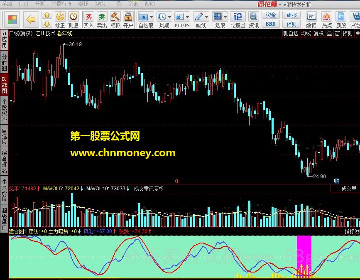The width and height of the screenshot is (360, 280).
Task: Open the 开户 account lock icon
Action: point(128,20)
